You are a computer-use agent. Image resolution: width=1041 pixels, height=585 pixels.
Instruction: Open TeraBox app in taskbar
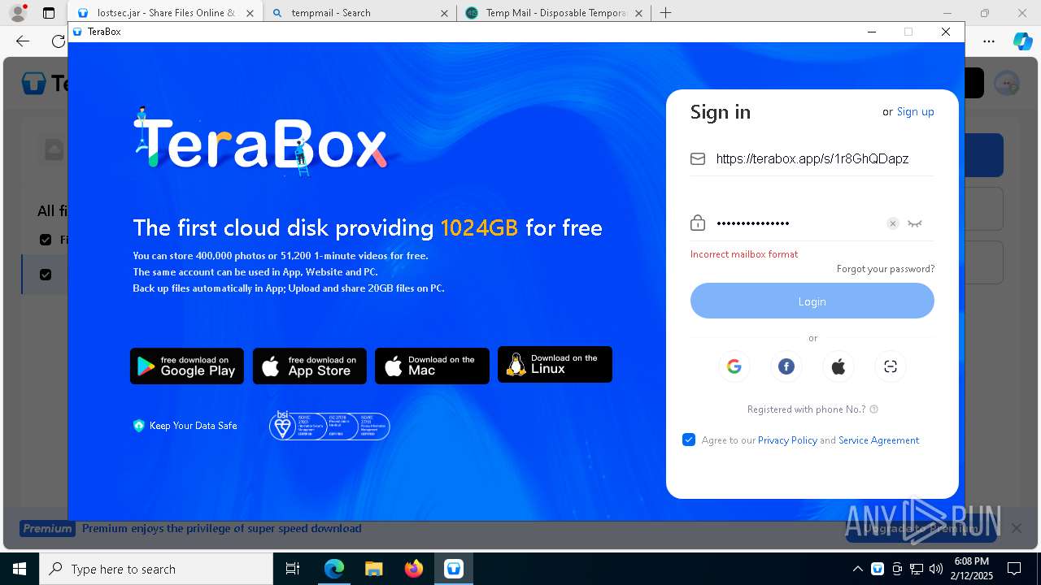coord(453,569)
